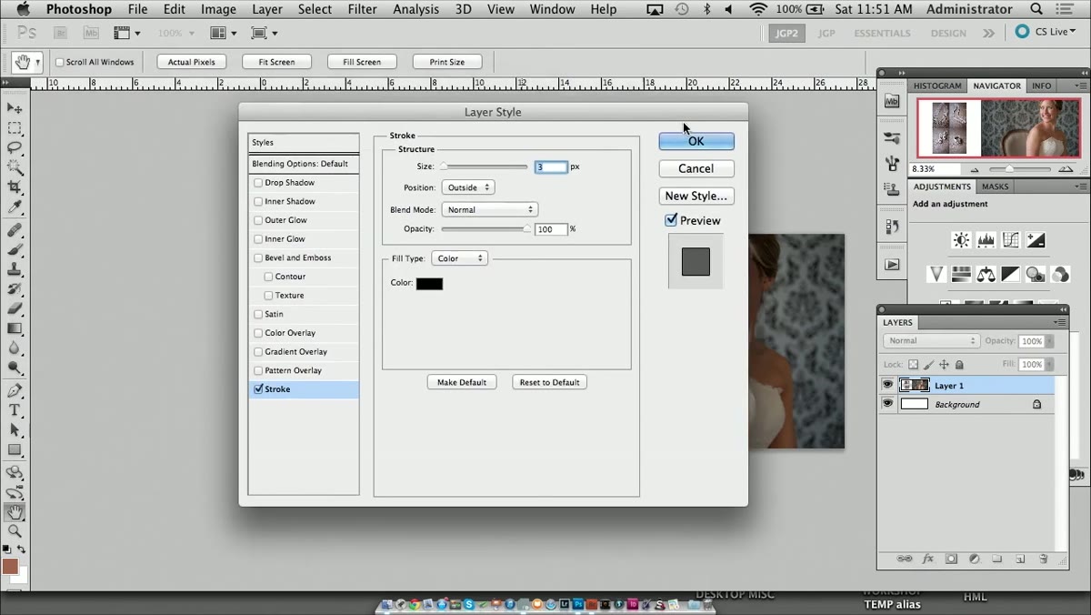
Task: Click Cancel in Layer Style dialog
Action: pos(696,168)
